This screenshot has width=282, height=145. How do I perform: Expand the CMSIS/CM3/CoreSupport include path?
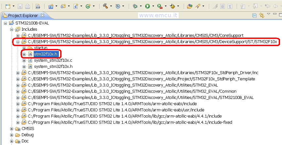[x=18, y=36]
